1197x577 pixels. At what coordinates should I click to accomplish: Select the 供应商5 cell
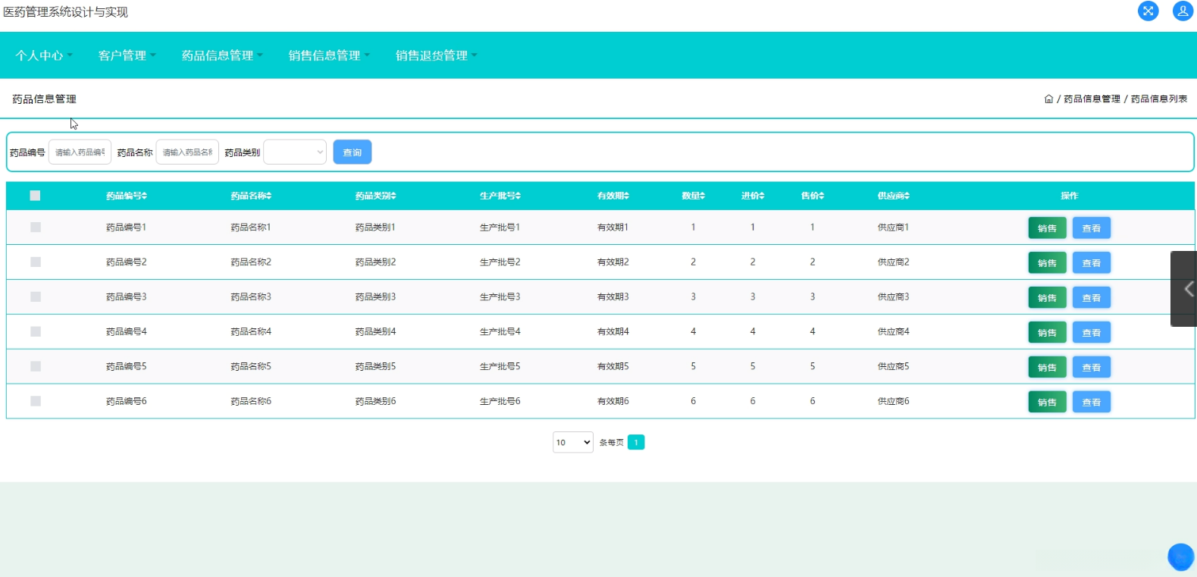(x=894, y=367)
